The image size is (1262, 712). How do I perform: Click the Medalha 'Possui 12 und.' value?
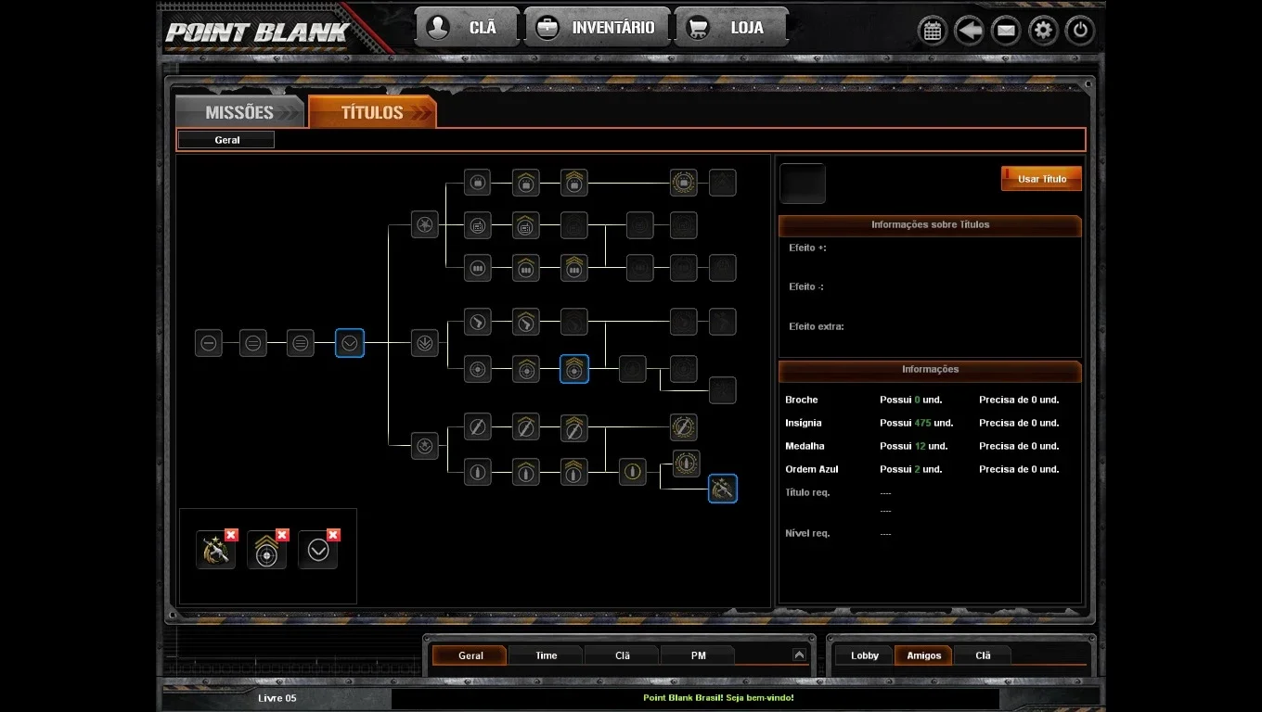pos(914,446)
